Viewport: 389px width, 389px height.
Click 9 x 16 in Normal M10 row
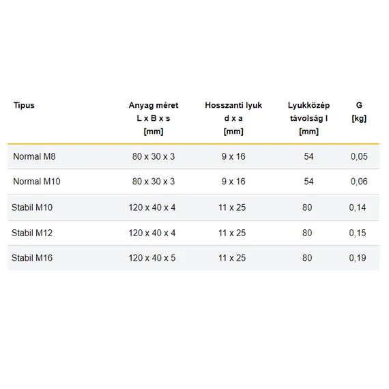(233, 182)
